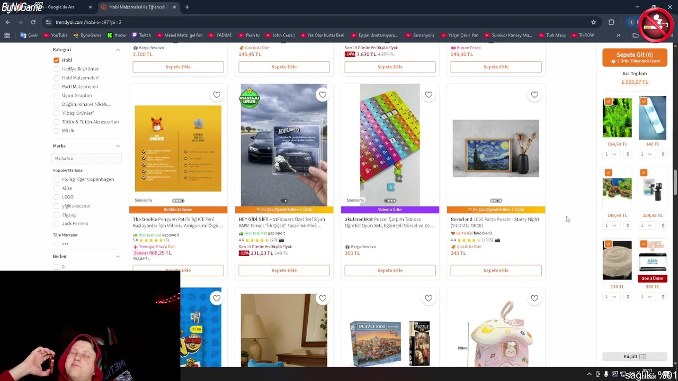Add okularenkkat Puzzel Çarpım Tablosu to cart

tap(390, 270)
